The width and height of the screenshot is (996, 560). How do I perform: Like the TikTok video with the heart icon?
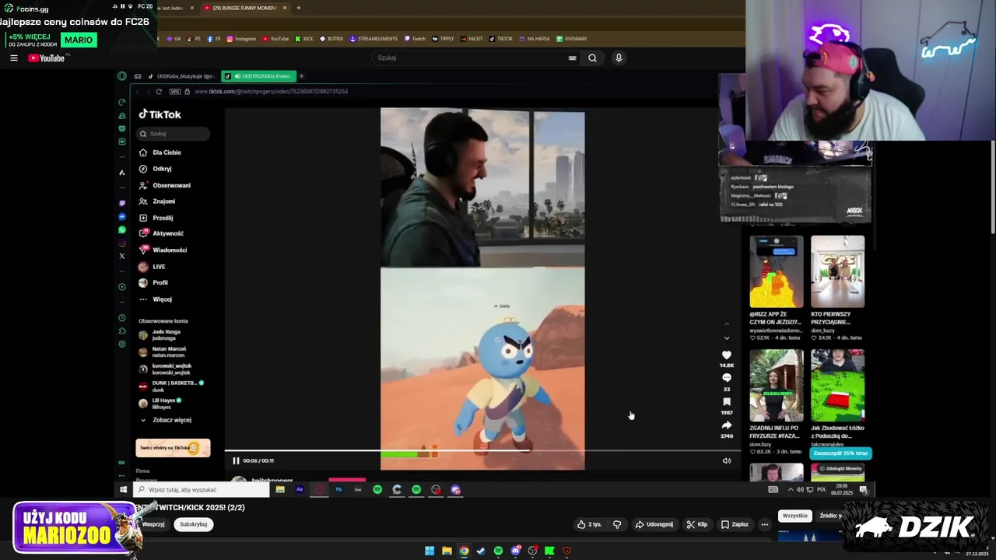click(727, 355)
